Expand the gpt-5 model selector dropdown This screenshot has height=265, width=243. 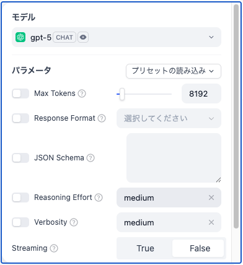click(117, 37)
